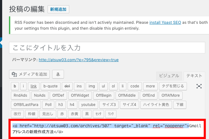Click the link quicktag button
Screen dimensions: 209x139
point(34,86)
